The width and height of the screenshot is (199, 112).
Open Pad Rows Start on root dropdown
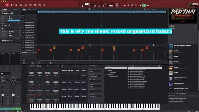coord(95,76)
